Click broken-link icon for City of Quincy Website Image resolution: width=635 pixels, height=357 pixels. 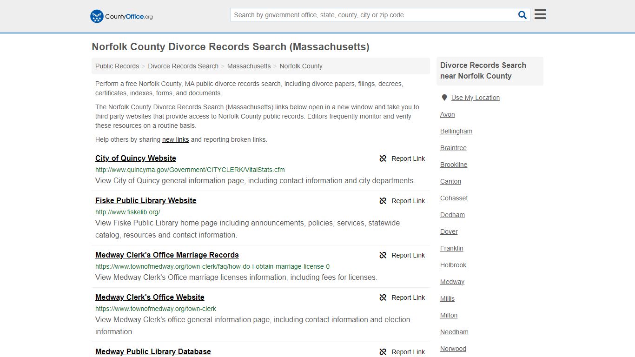point(383,159)
